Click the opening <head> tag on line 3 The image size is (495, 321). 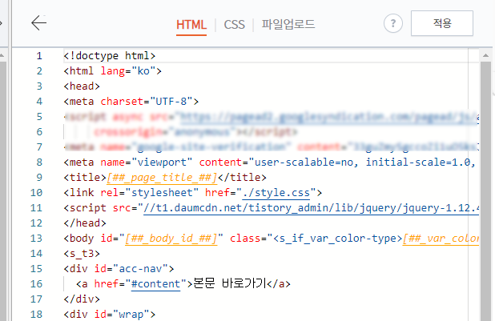82,86
